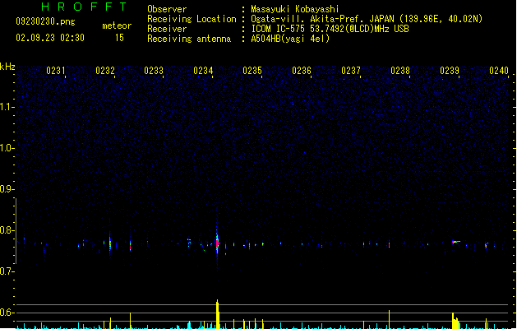Click the Receiving Location label
The width and height of the screenshot is (517, 329).
click(192, 19)
